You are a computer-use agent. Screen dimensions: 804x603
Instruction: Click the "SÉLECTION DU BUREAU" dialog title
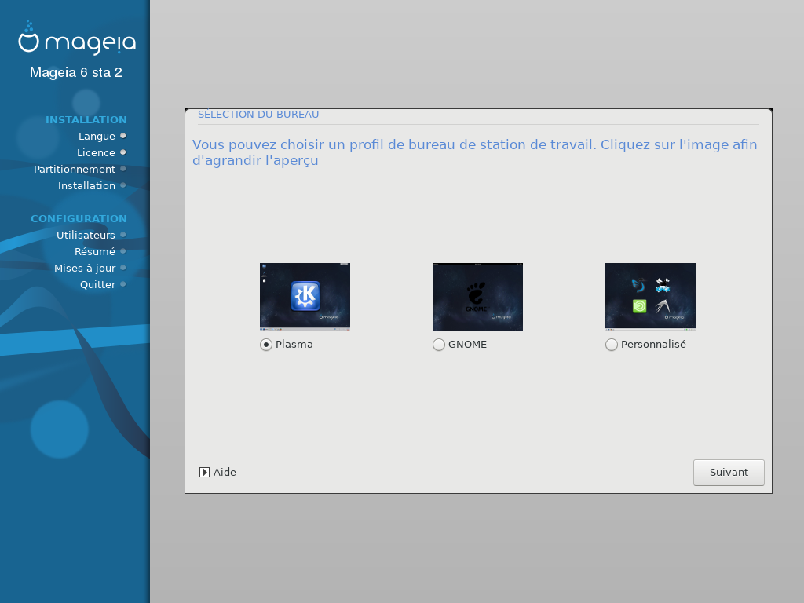point(258,115)
